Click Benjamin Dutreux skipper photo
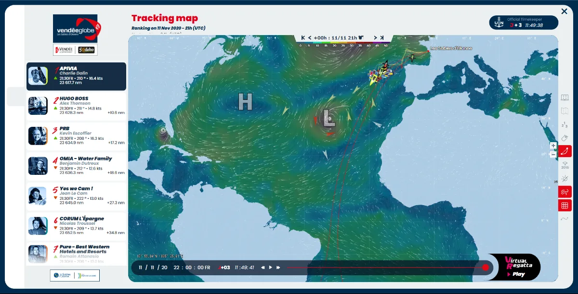The image size is (578, 294). tap(38, 166)
